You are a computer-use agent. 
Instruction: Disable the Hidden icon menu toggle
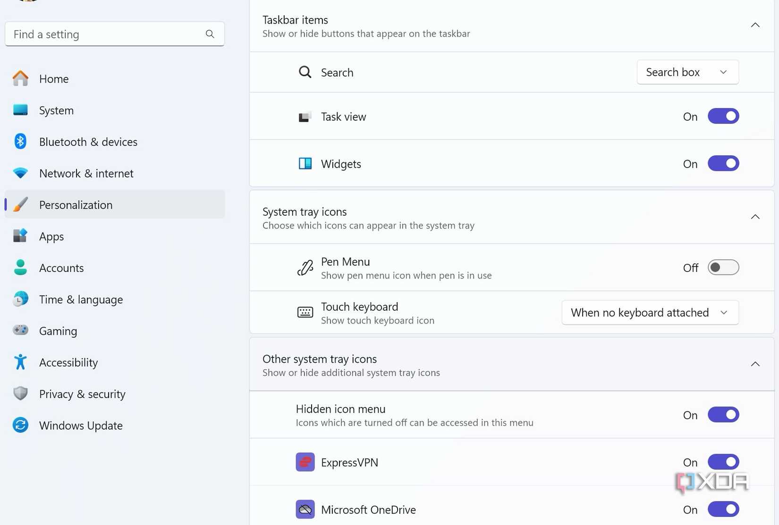[723, 415]
